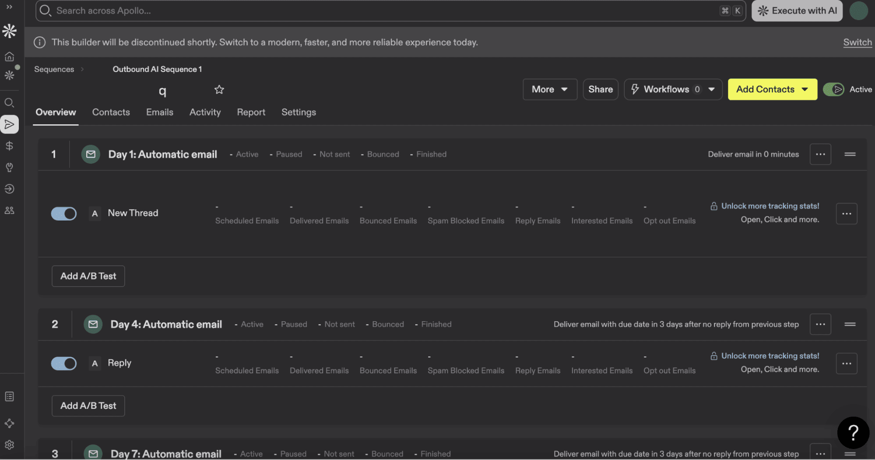Expand the sidebar with double chevron
875x460 pixels.
tap(9, 7)
